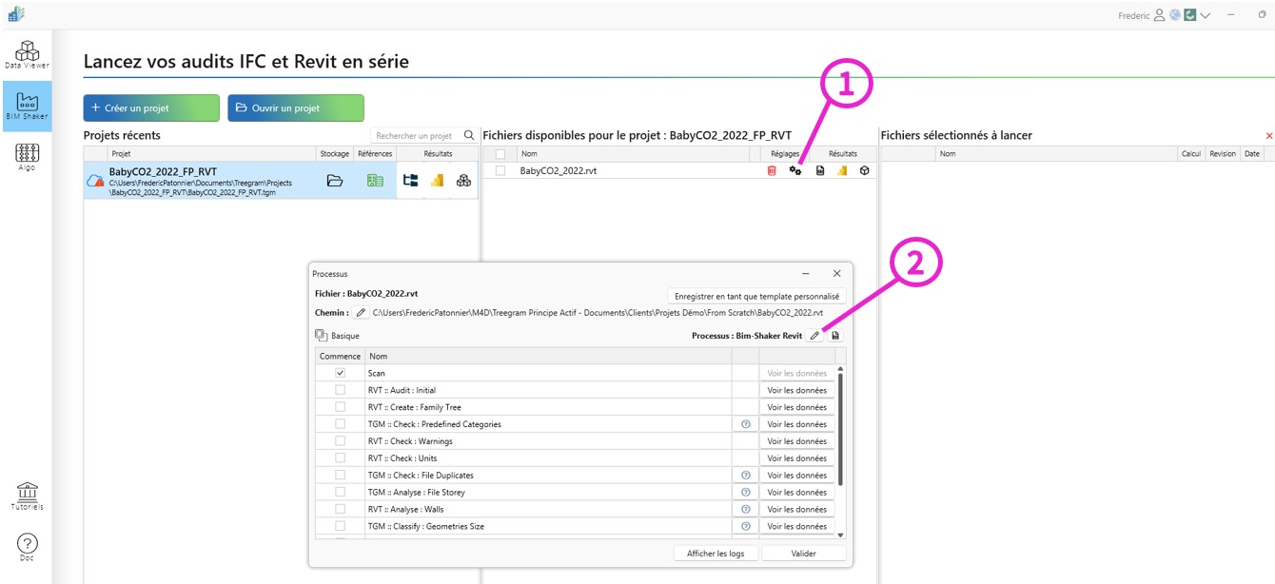Open the Data Viewer module
The image size is (1275, 584).
27,54
